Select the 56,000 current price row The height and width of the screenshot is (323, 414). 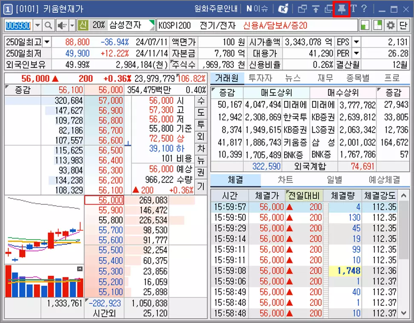[104, 200]
